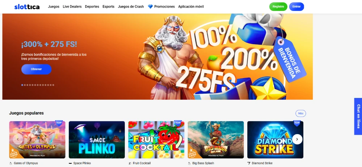The width and height of the screenshot is (362, 167).
Task: Click the Obtener bonus button
Action: [x=37, y=69]
